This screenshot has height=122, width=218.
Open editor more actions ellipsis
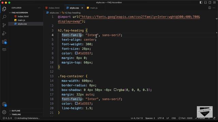coord(214,8)
